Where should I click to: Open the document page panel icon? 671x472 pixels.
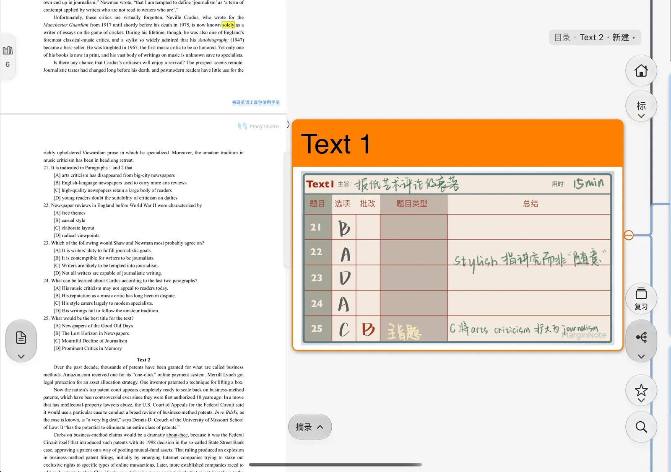click(21, 341)
